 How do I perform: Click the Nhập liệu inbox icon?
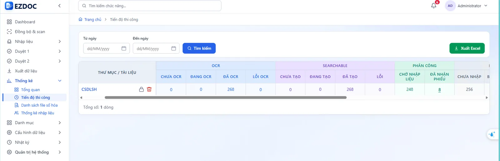coord(9,41)
